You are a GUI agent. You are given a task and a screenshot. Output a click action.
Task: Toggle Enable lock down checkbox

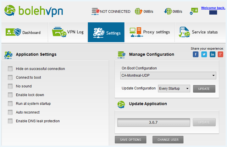coord(10,95)
